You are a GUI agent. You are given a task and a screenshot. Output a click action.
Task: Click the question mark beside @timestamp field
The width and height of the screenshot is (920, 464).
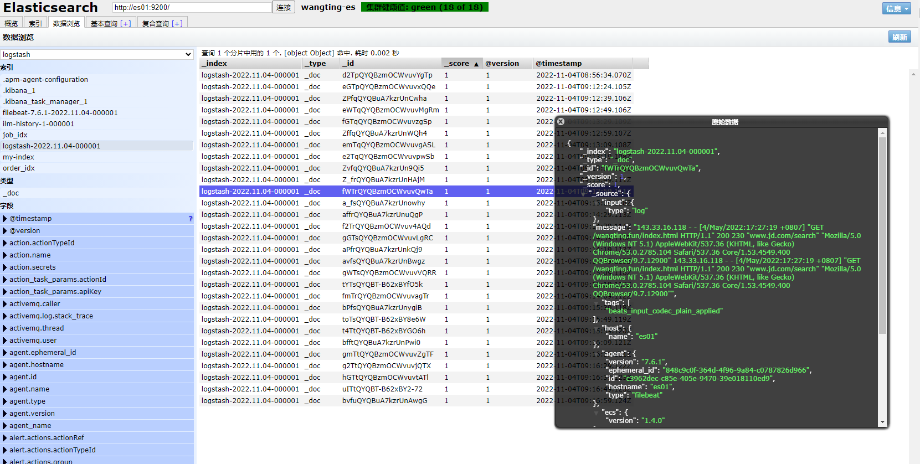(x=191, y=219)
